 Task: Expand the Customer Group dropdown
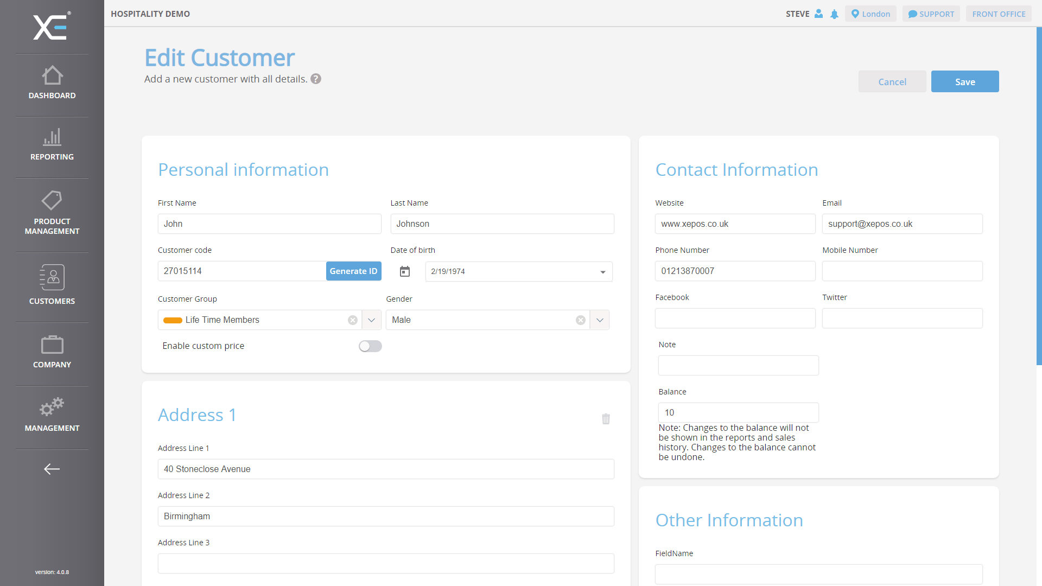(x=371, y=320)
